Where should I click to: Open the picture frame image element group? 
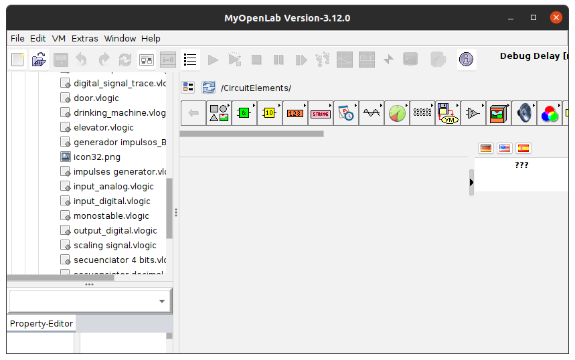click(499, 113)
